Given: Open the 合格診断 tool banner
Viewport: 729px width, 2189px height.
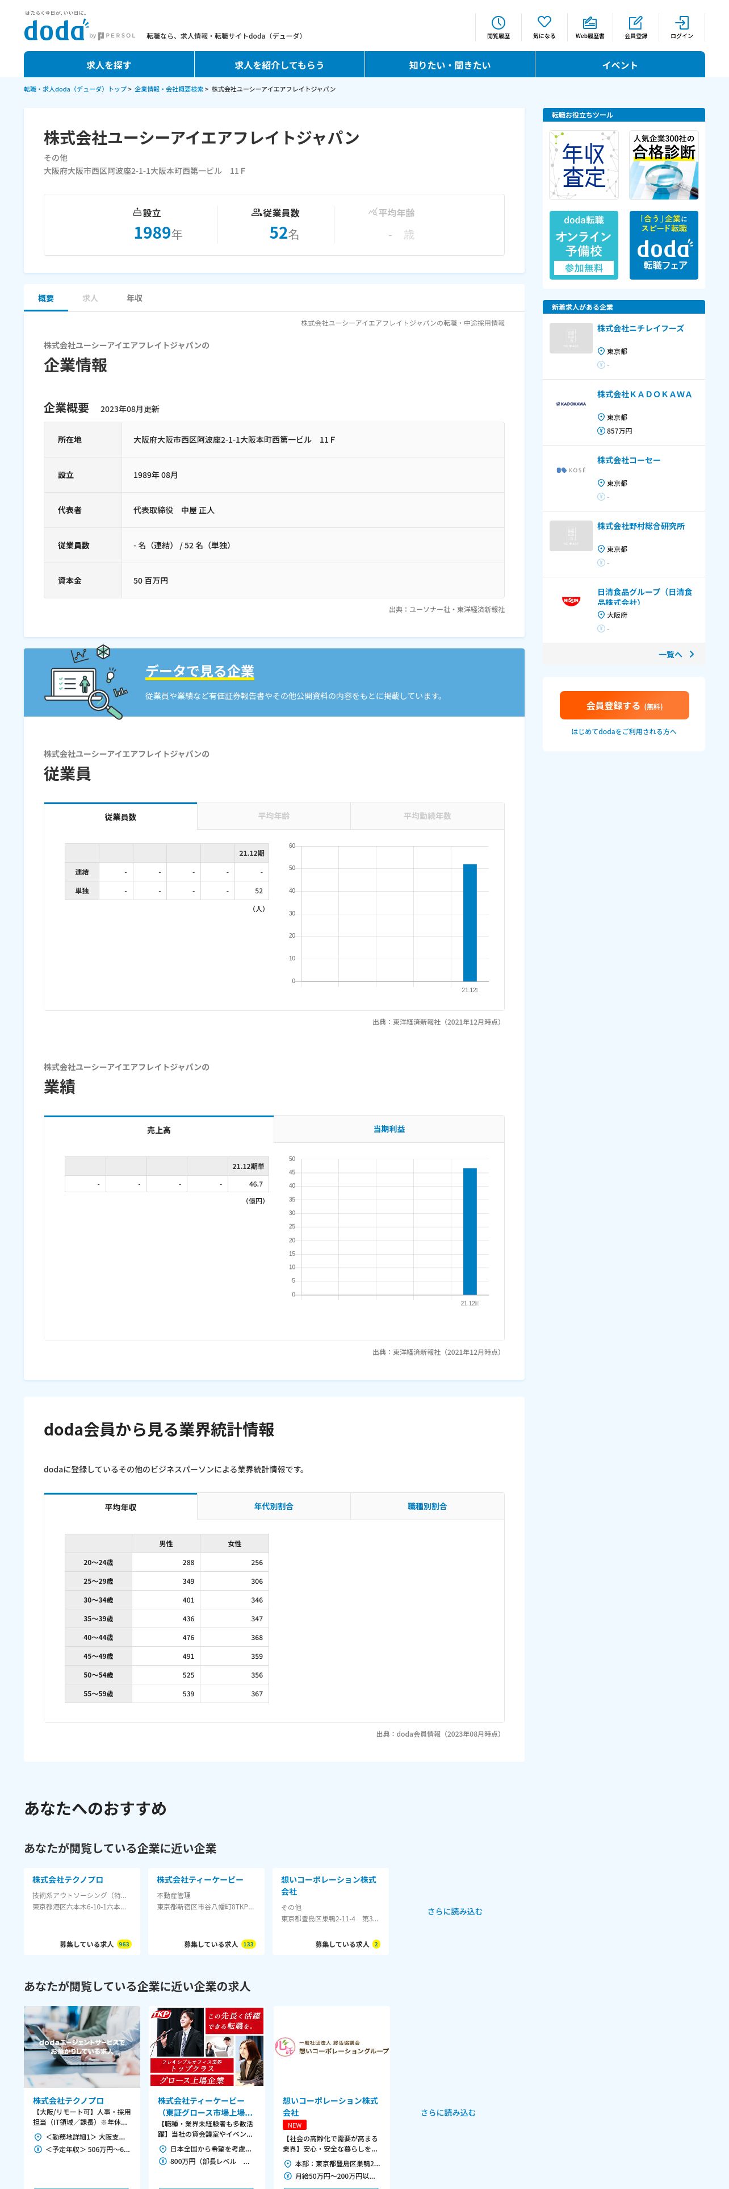Looking at the screenshot, I should pyautogui.click(x=664, y=166).
